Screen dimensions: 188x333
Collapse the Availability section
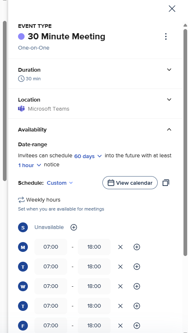169,129
